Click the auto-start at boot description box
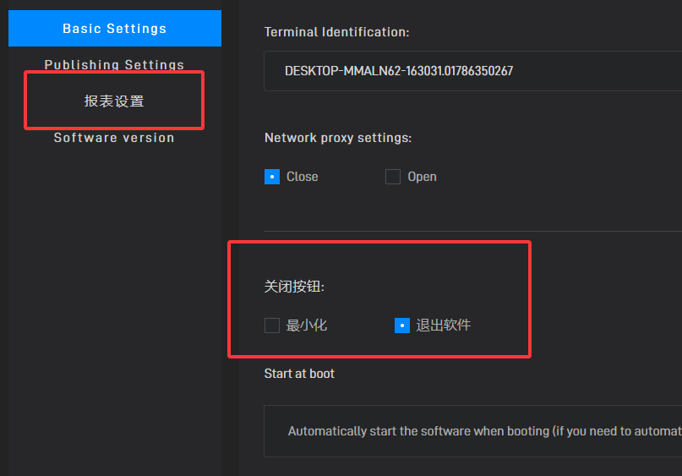The height and width of the screenshot is (476, 682). (x=472, y=431)
